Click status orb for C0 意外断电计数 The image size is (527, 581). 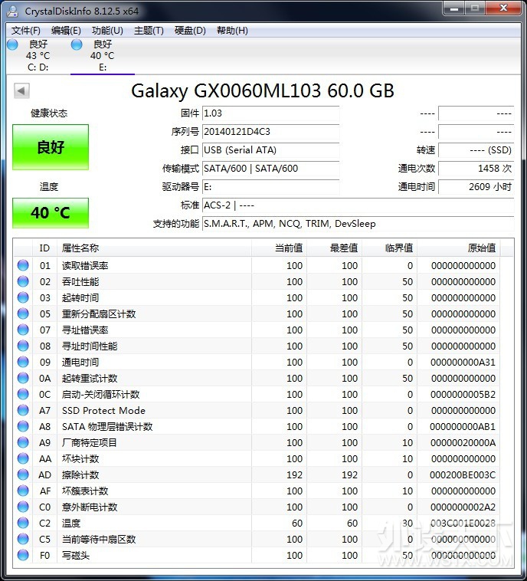coord(23,507)
